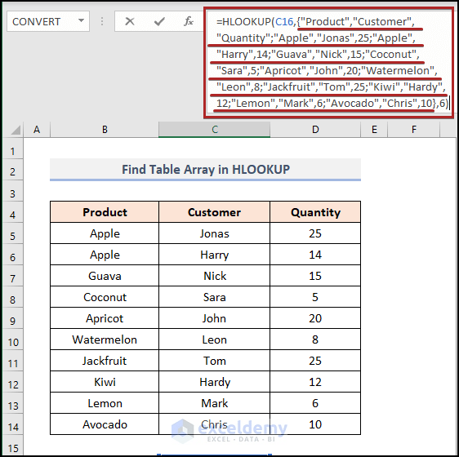Select column D header

(x=315, y=129)
